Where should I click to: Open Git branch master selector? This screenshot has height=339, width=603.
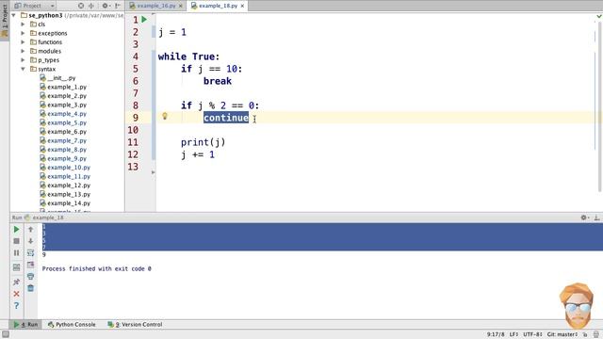pos(562,334)
